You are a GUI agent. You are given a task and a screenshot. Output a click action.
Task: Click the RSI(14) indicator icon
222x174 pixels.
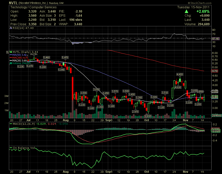11,28
